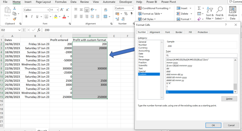Click the Clear eraser icon
The height and width of the screenshot is (131, 242).
(199, 19)
